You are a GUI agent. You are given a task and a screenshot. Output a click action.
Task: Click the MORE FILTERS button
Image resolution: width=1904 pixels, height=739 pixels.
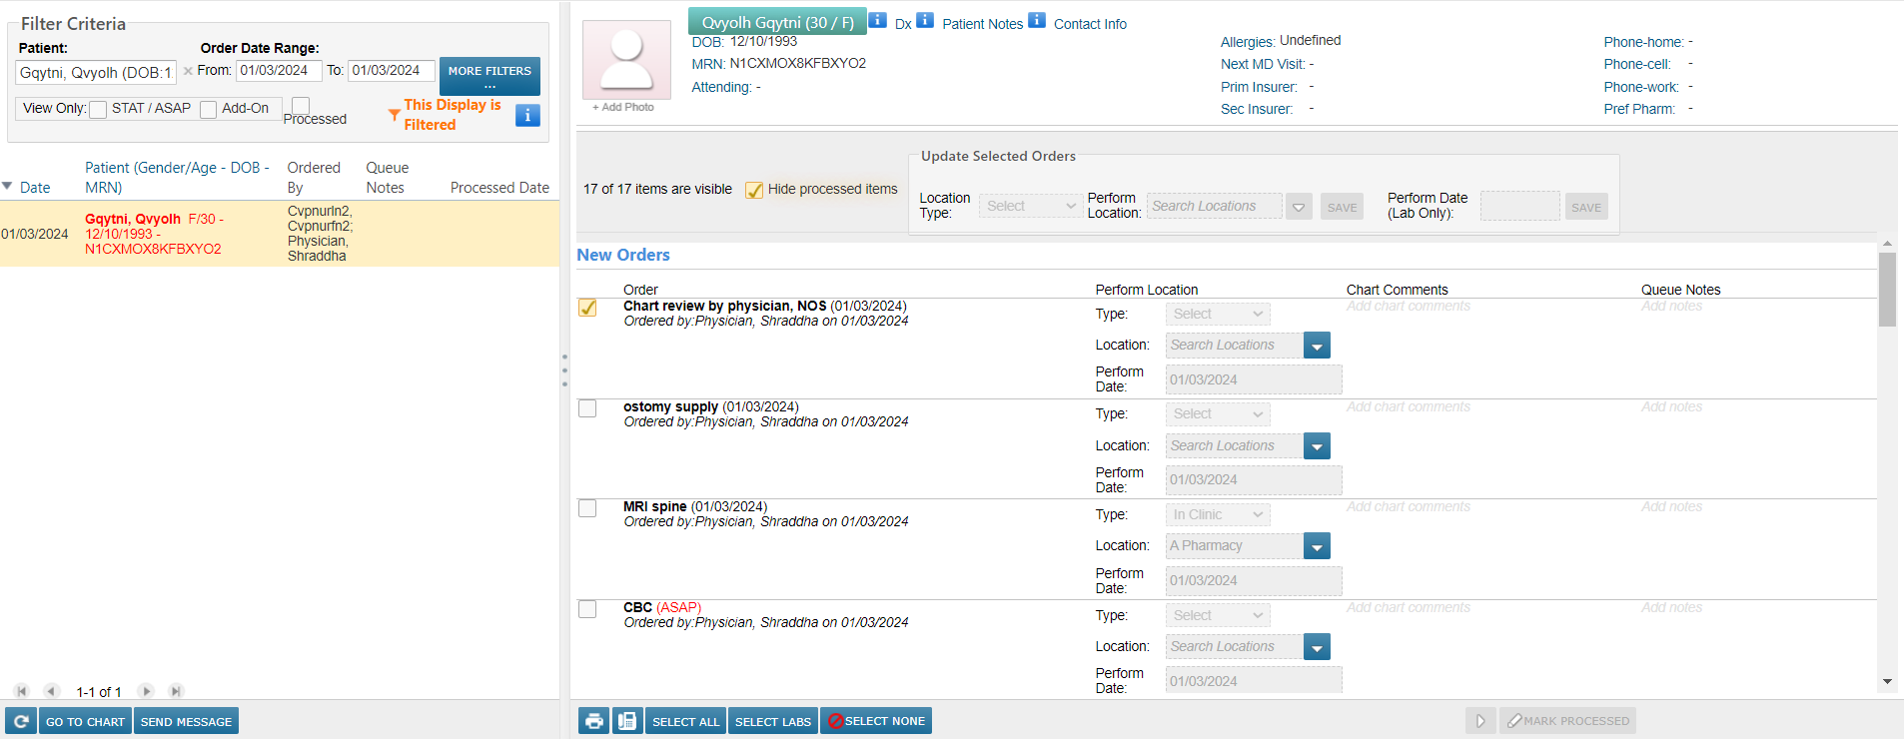pyautogui.click(x=489, y=76)
